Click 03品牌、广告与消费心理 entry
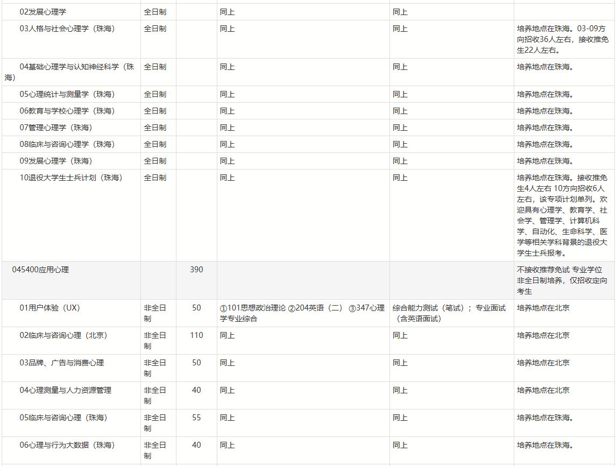 [62, 363]
